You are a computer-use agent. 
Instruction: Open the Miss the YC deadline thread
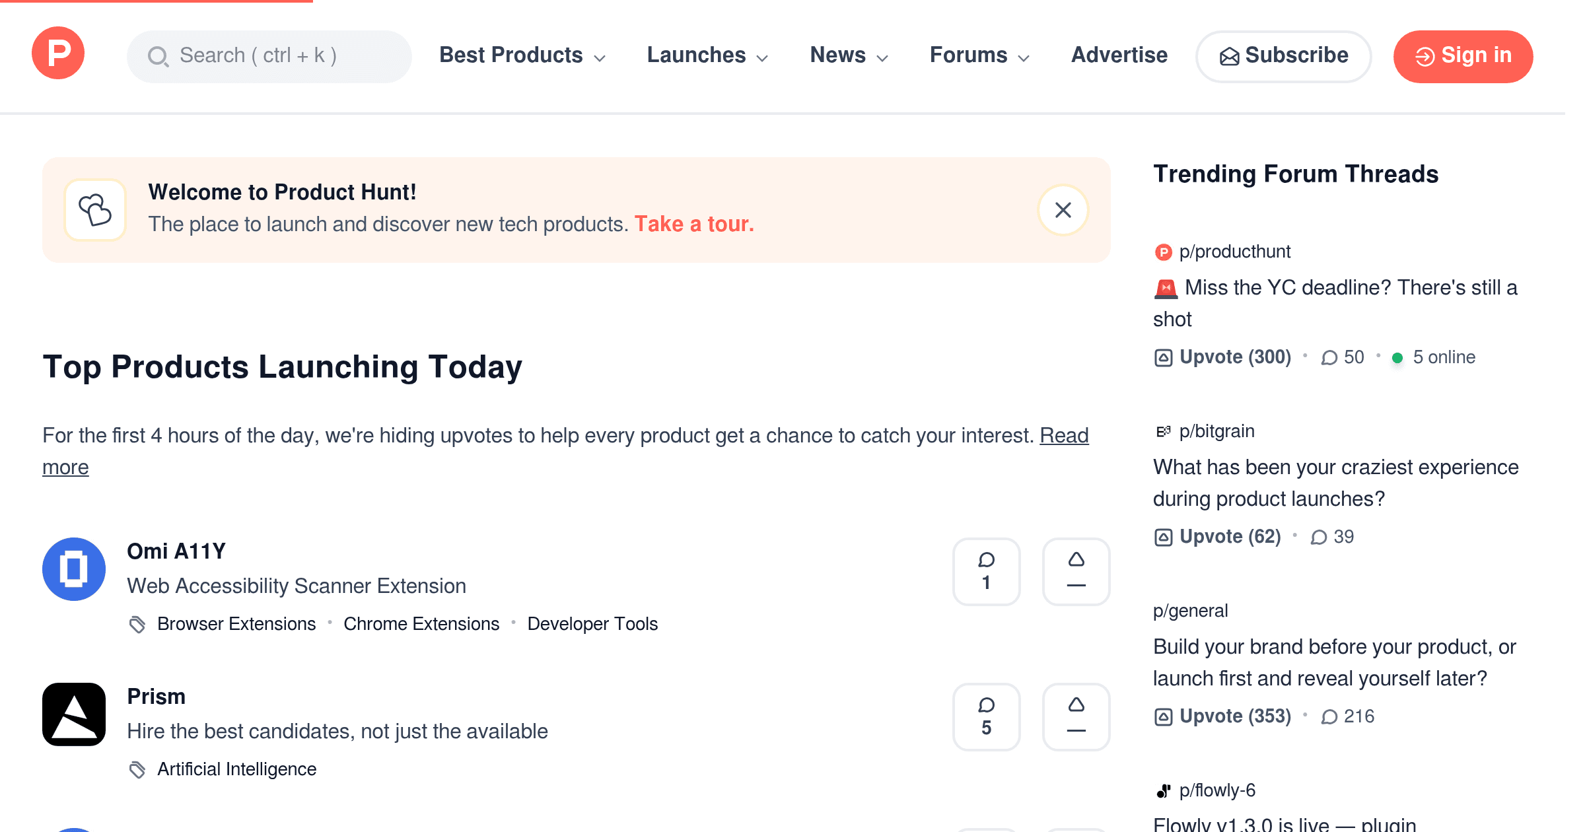1335,303
